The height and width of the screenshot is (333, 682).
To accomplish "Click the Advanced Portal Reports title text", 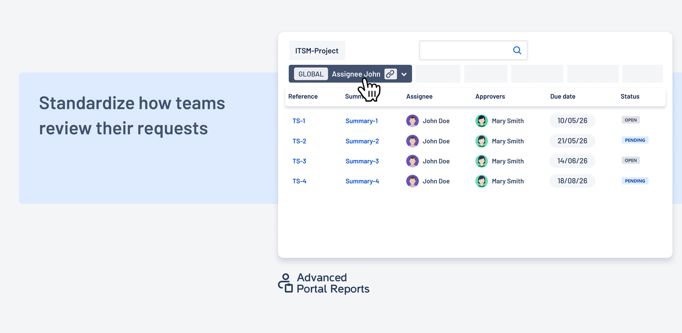I will click(x=333, y=283).
